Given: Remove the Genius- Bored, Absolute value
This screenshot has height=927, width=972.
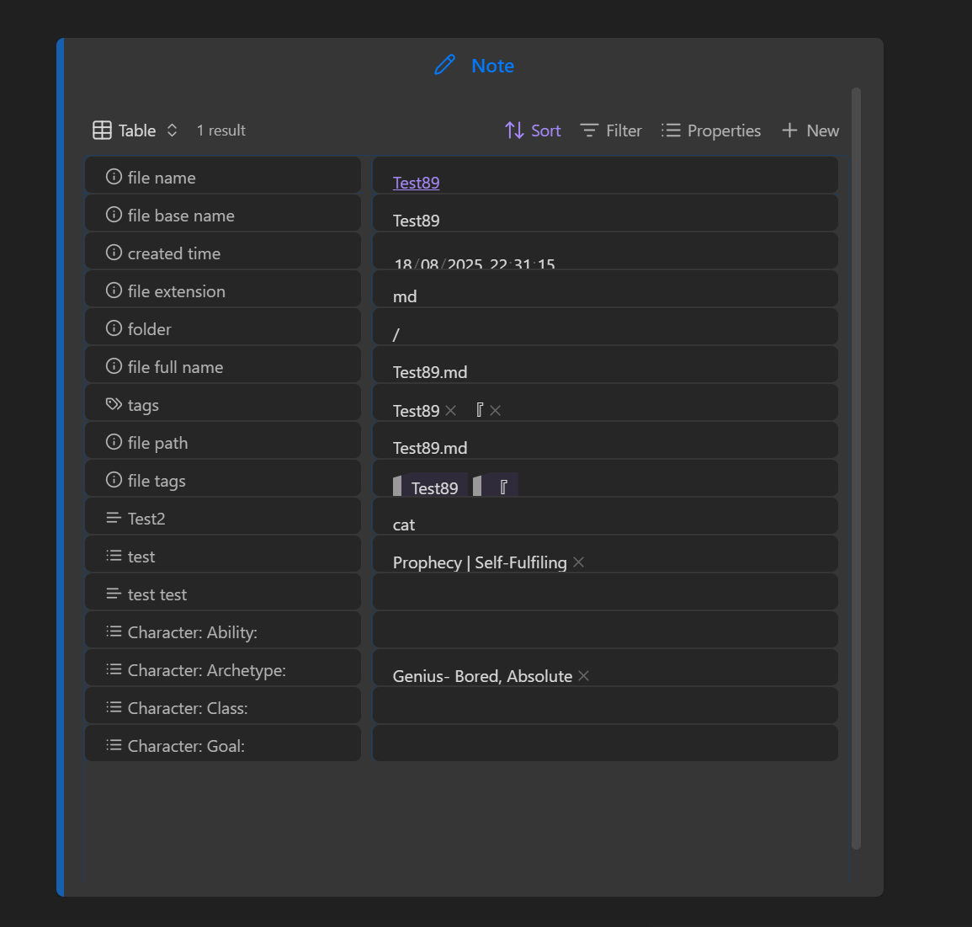Looking at the screenshot, I should 584,676.
